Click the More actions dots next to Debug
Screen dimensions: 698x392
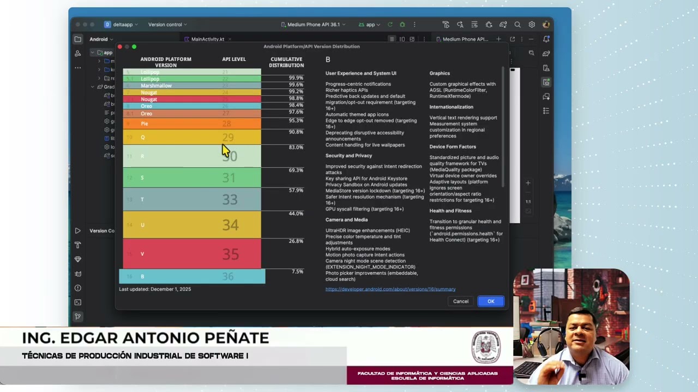point(414,24)
